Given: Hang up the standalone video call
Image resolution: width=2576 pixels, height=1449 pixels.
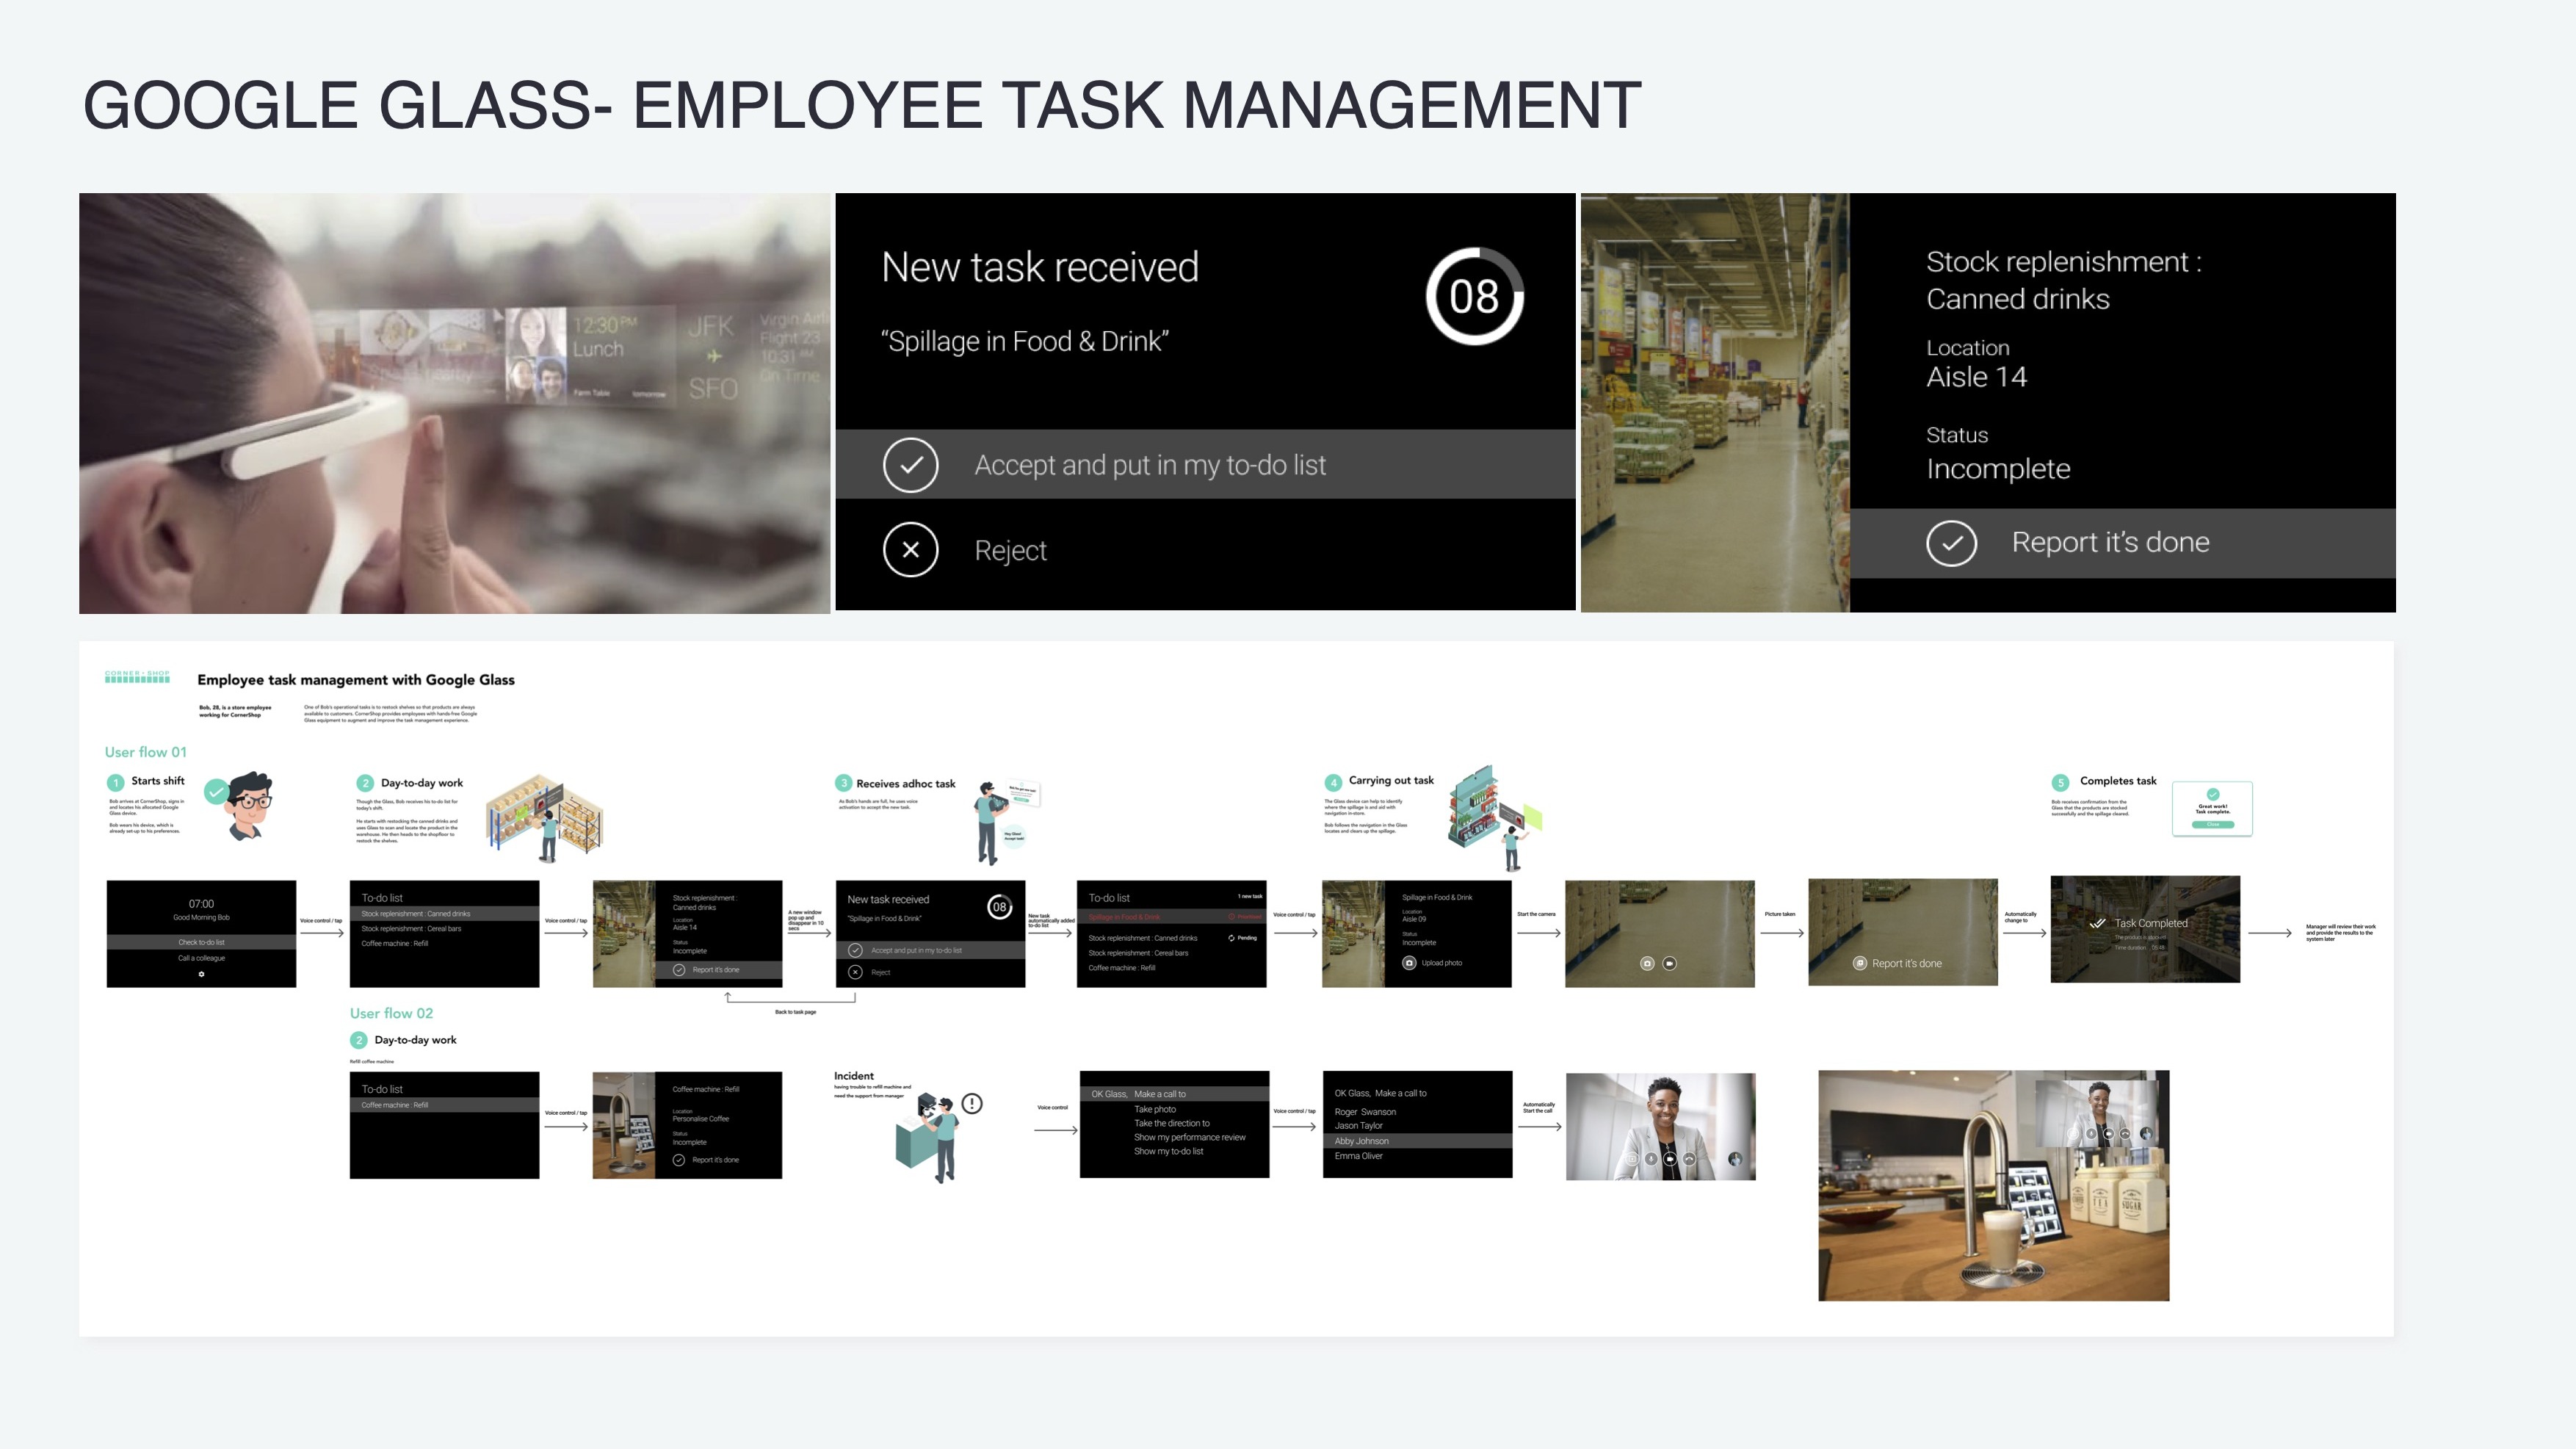Looking at the screenshot, I should (x=1689, y=1159).
